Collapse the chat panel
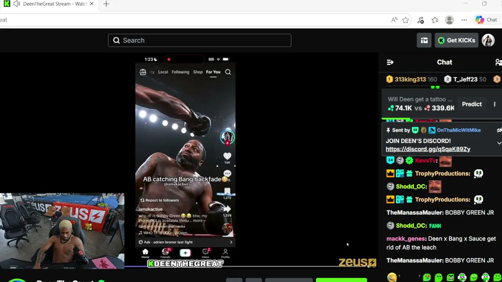Viewport: 502px width, 282px height. (390, 62)
